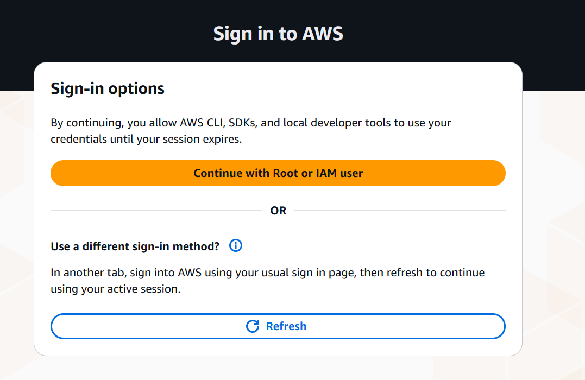Screen dimensions: 585x380
Task: Click the divider line left of OR
Action: tap(156, 211)
